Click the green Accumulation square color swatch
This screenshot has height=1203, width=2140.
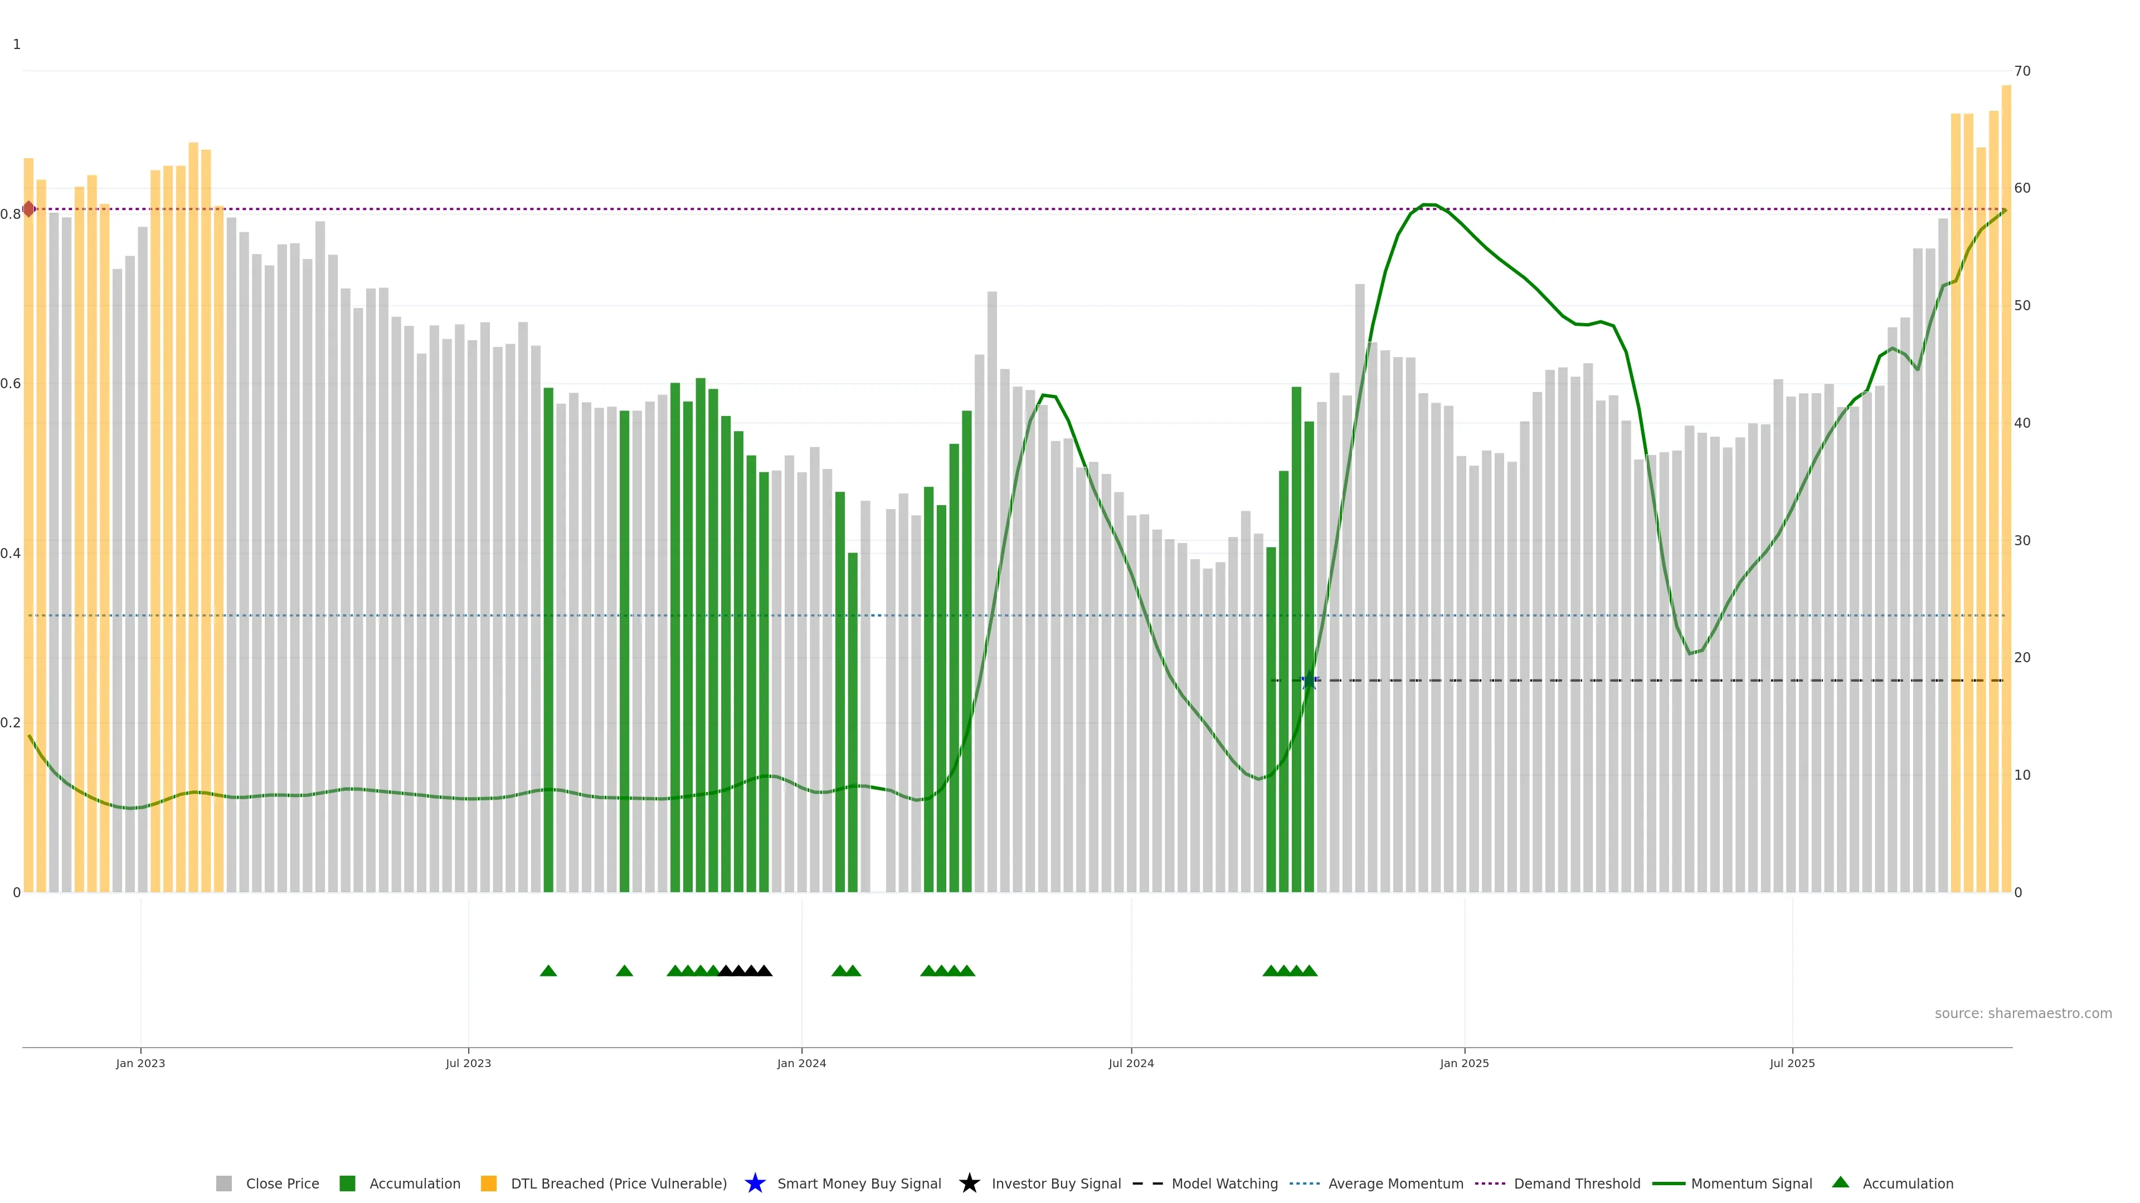347,1184
